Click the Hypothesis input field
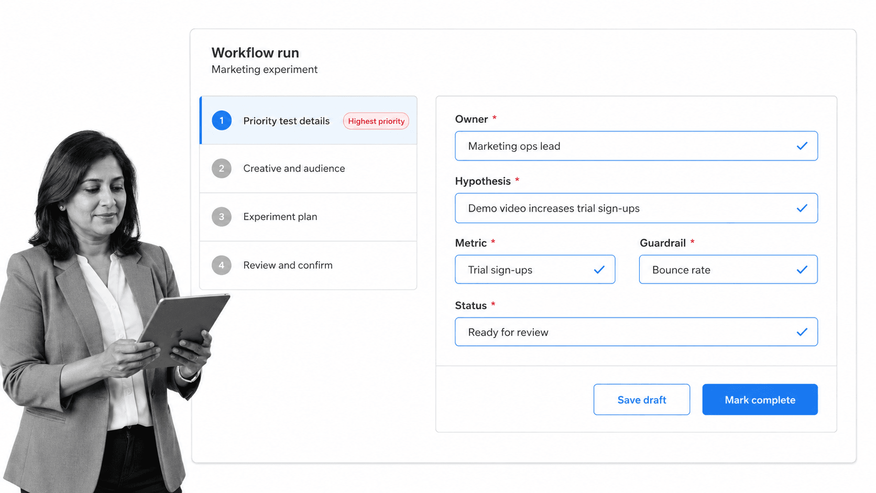 click(x=636, y=208)
